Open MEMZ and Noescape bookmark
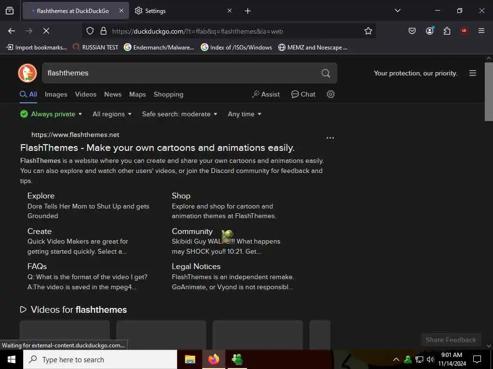 coord(313,48)
